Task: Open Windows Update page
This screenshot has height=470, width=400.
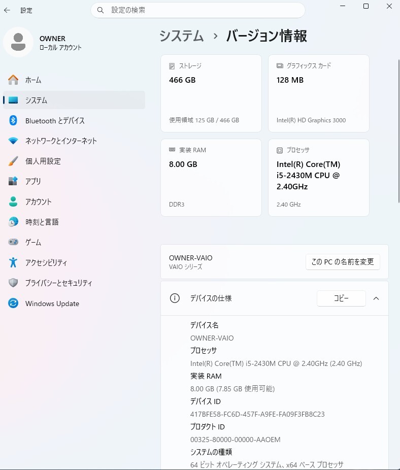Action: click(74, 303)
